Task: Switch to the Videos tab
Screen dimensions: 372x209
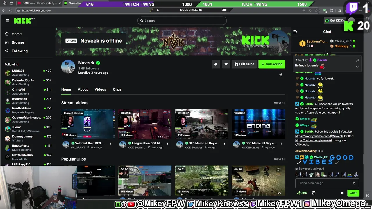Action: [100, 89]
